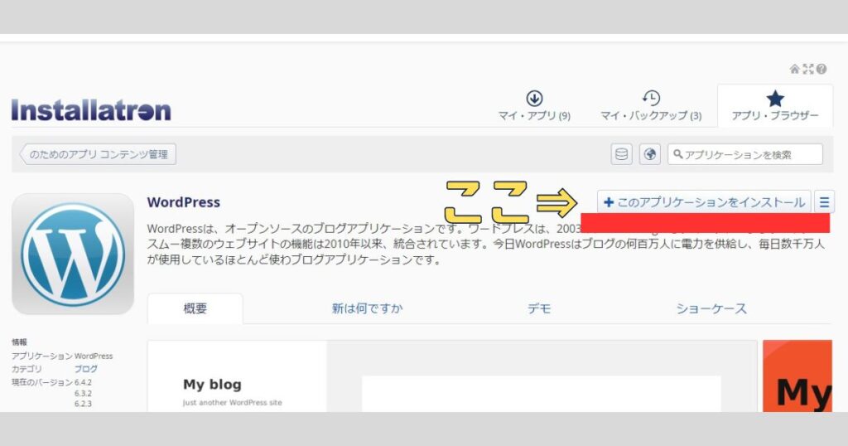The height and width of the screenshot is (446, 848).
Task: Click the database stack icon button
Action: click(x=621, y=154)
